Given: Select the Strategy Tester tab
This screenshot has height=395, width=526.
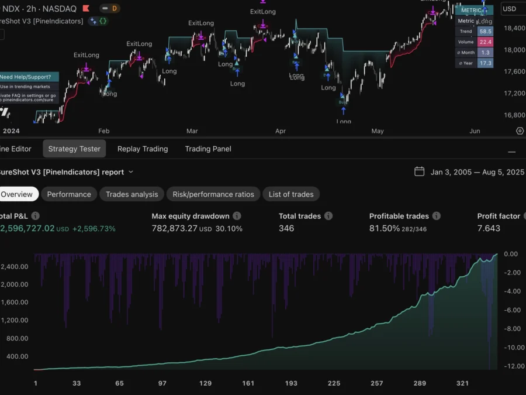Looking at the screenshot, I should point(74,149).
